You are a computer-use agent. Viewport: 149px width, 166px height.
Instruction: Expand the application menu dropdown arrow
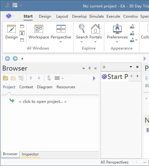13,16
